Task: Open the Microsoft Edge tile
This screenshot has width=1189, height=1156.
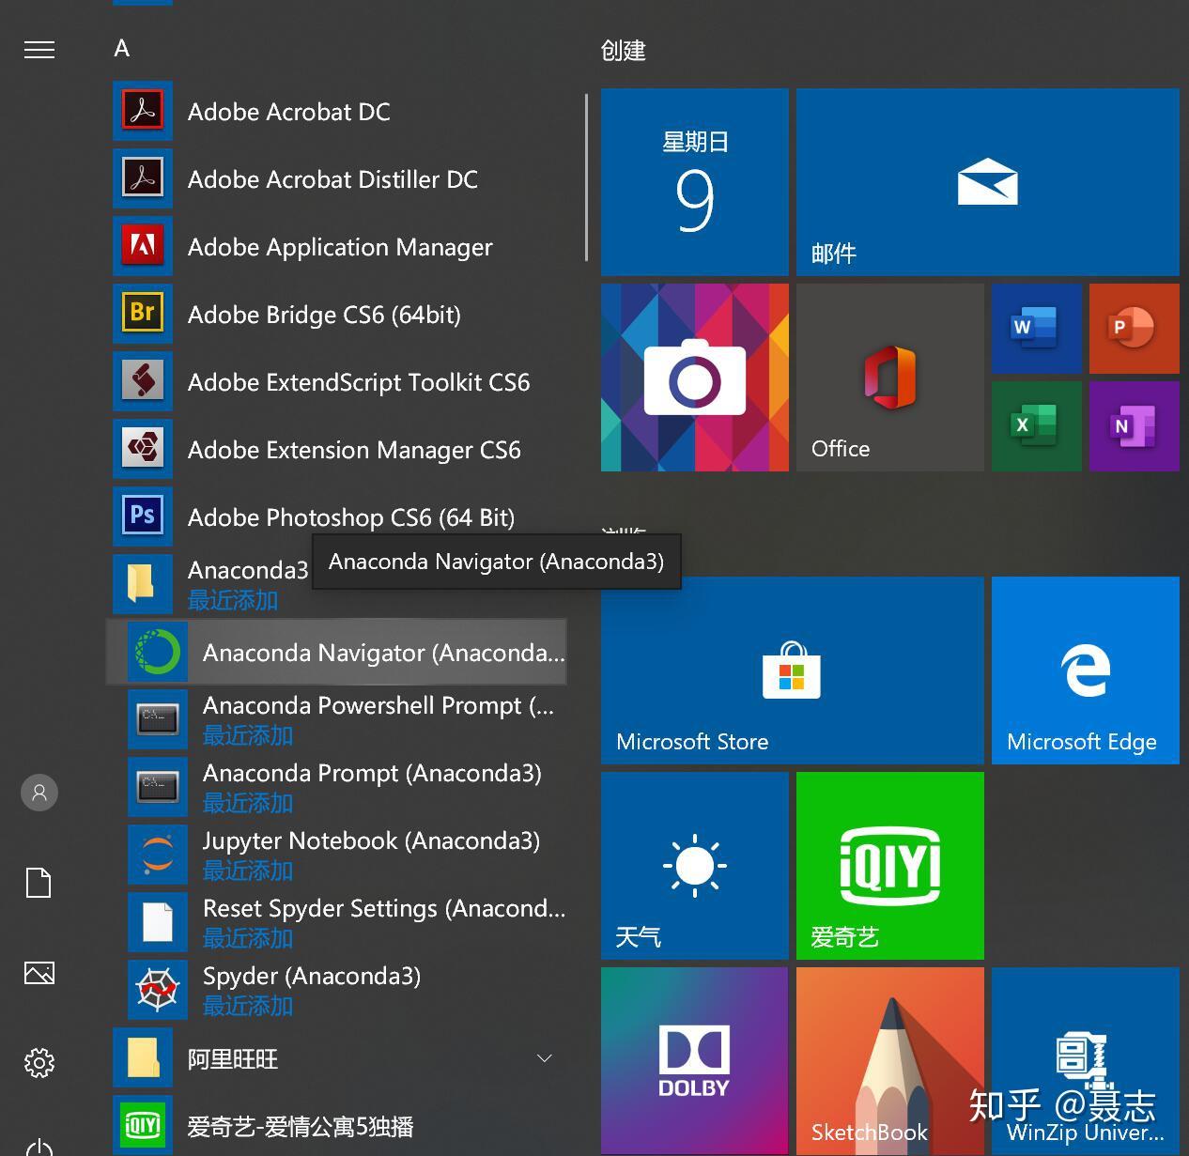Action: point(1086,670)
